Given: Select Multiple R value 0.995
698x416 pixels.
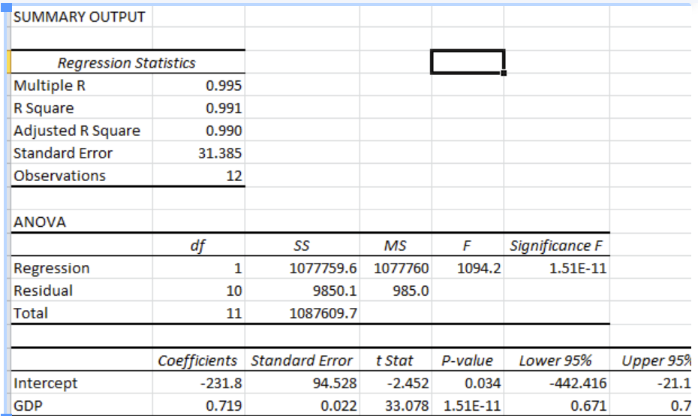Looking at the screenshot, I should click(199, 86).
